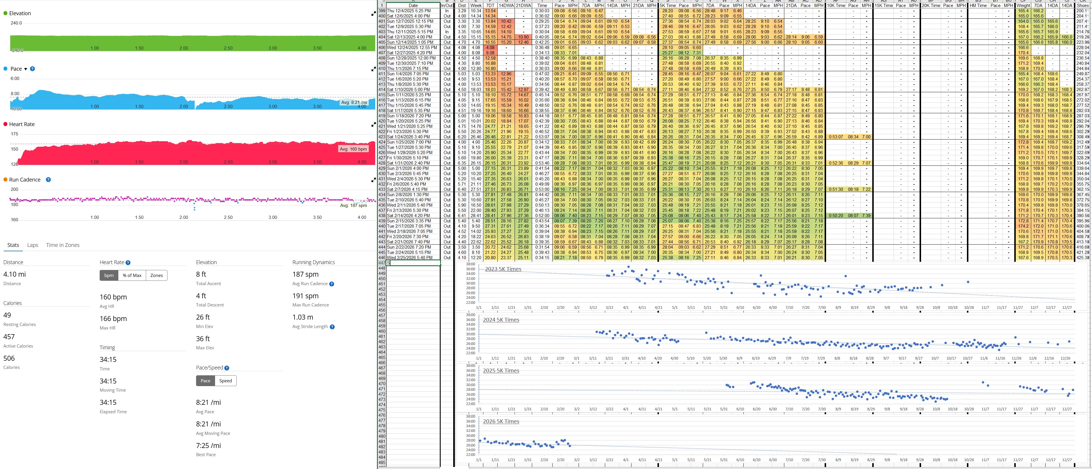Select the Pace button under Pace/Speed

(205, 381)
